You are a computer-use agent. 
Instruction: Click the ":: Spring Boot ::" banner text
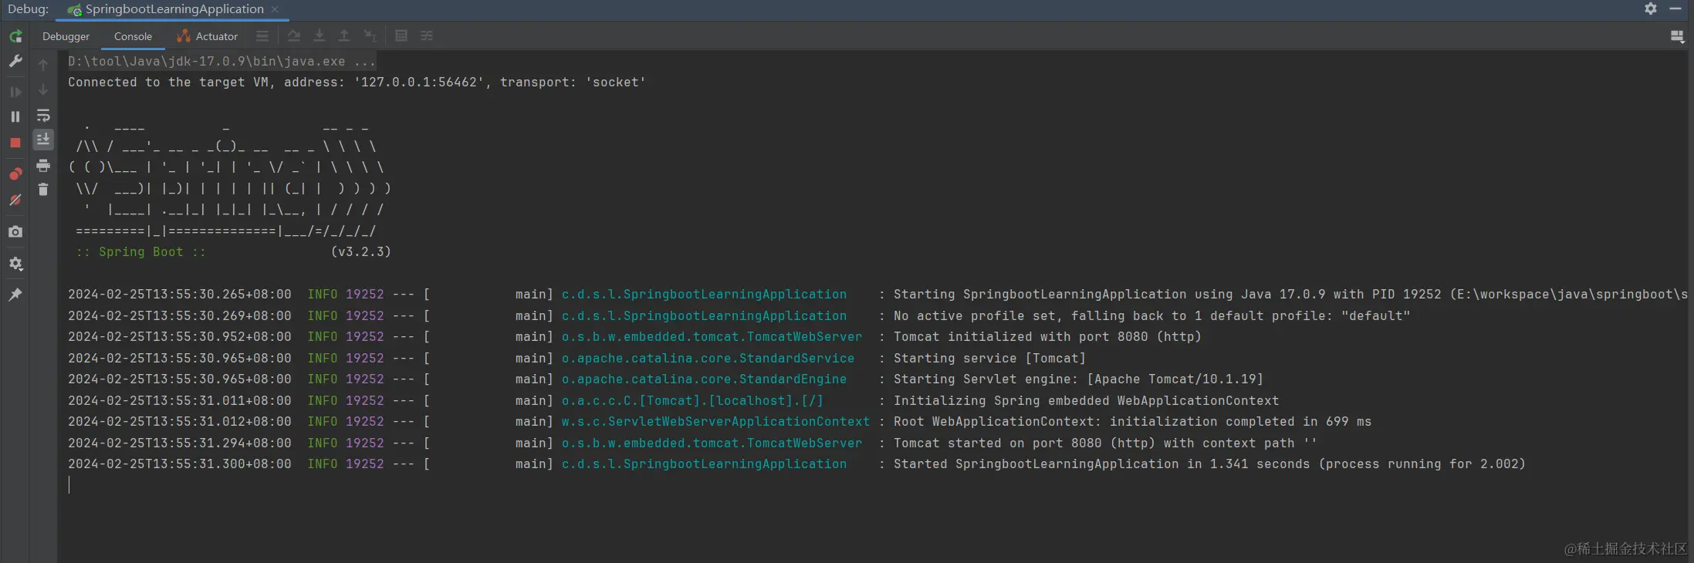pyautogui.click(x=140, y=252)
